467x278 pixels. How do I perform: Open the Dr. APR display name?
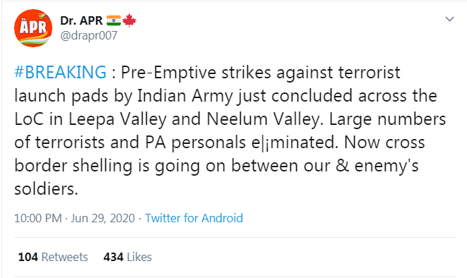coord(81,20)
